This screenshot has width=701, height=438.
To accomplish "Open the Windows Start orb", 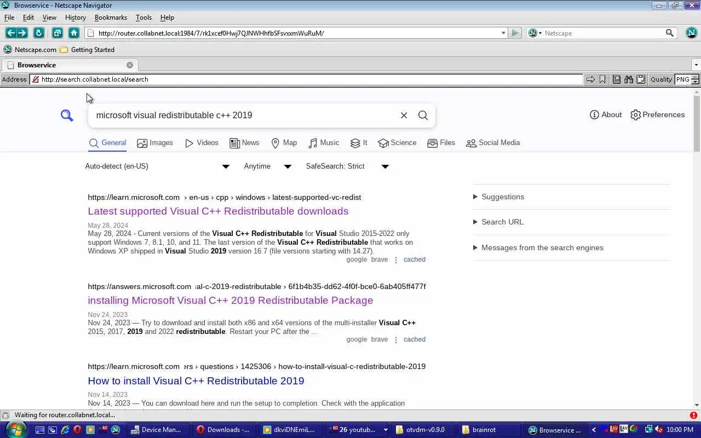I will point(15,429).
